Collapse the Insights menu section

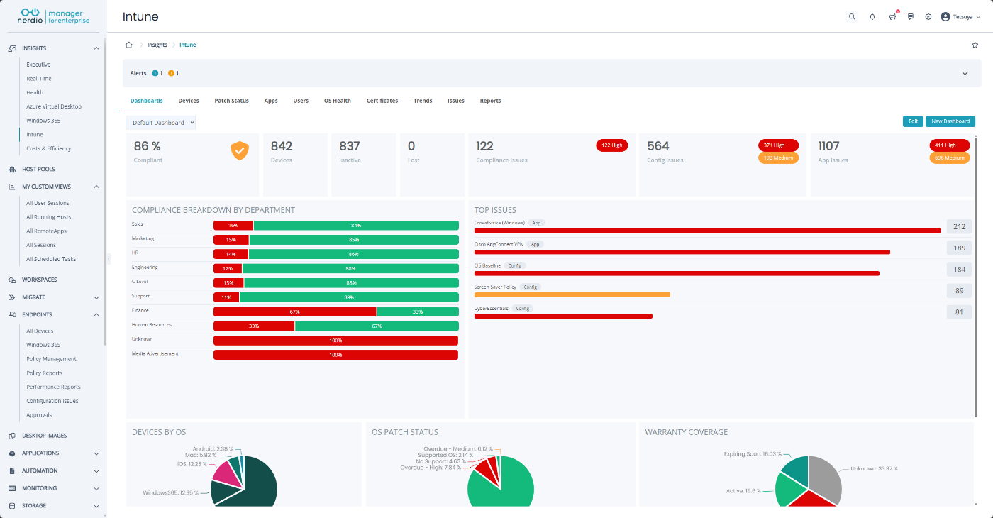click(x=96, y=48)
